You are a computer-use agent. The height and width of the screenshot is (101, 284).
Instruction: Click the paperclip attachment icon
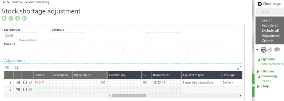pyautogui.click(x=270, y=50)
